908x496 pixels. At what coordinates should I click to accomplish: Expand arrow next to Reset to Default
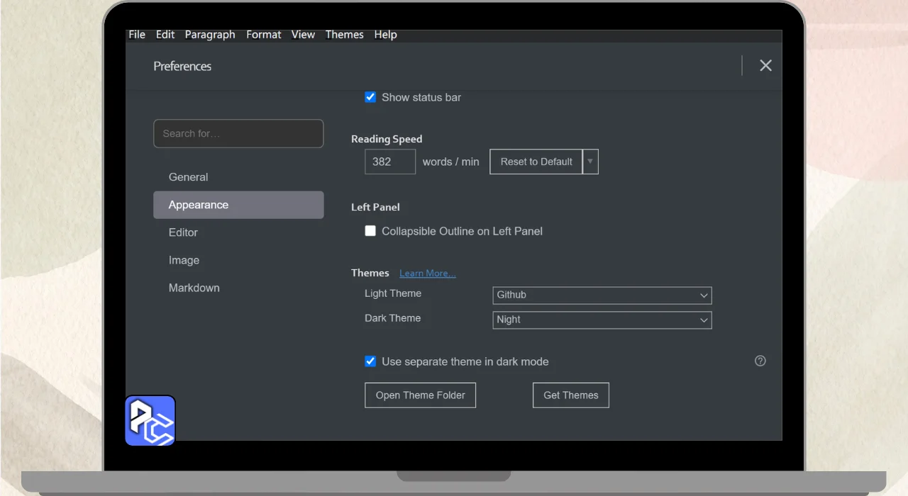tap(590, 162)
